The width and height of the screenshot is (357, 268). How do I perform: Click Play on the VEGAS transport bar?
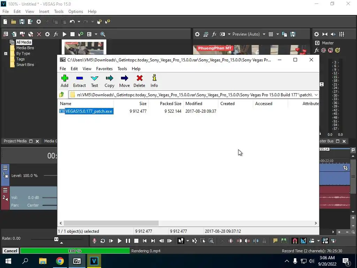119,241
